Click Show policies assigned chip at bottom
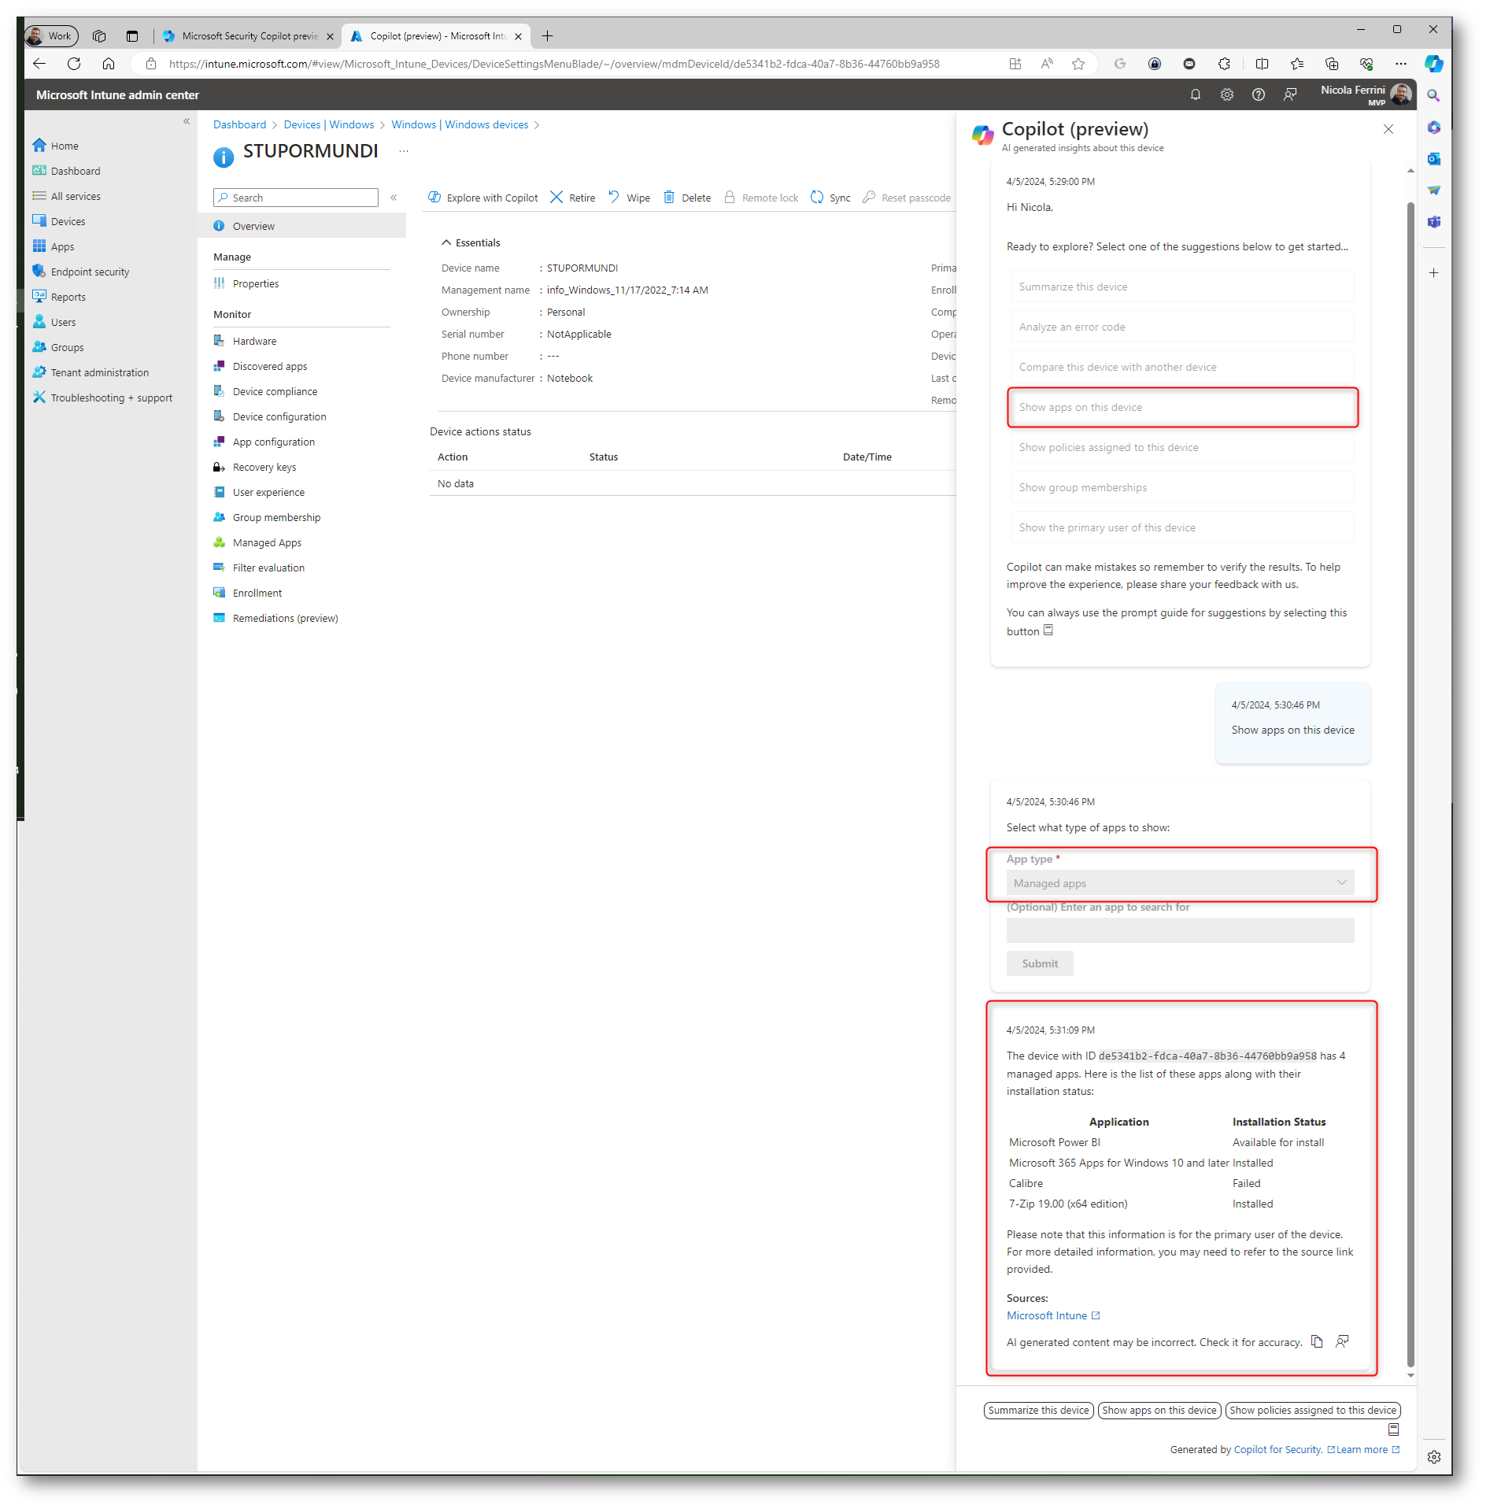This screenshot has height=1509, width=1486. 1313,1410
